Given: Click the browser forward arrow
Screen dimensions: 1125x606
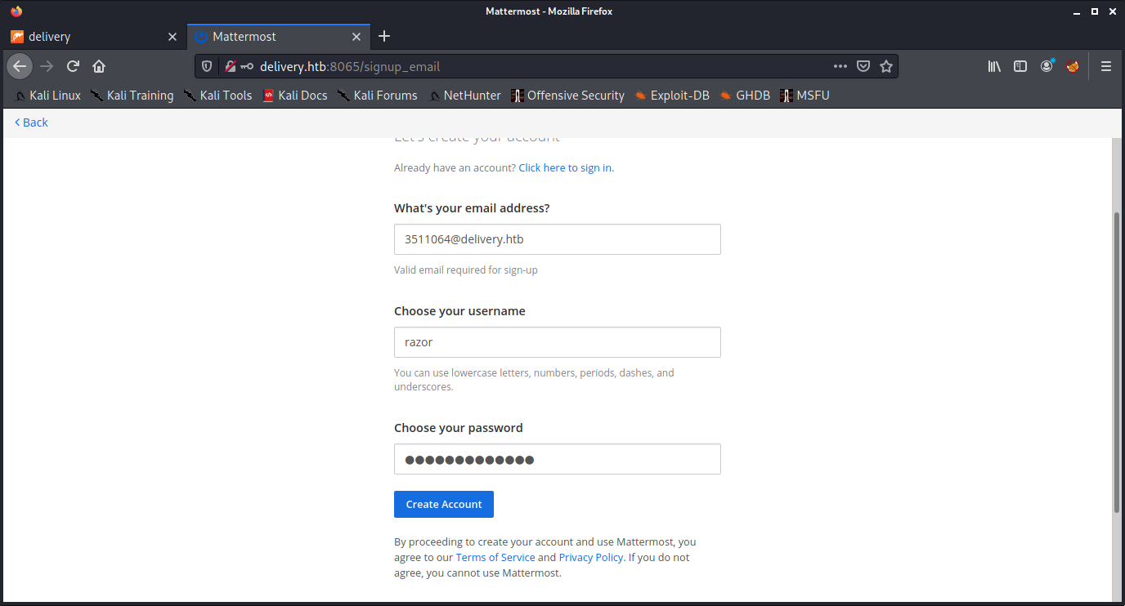Looking at the screenshot, I should coord(47,66).
